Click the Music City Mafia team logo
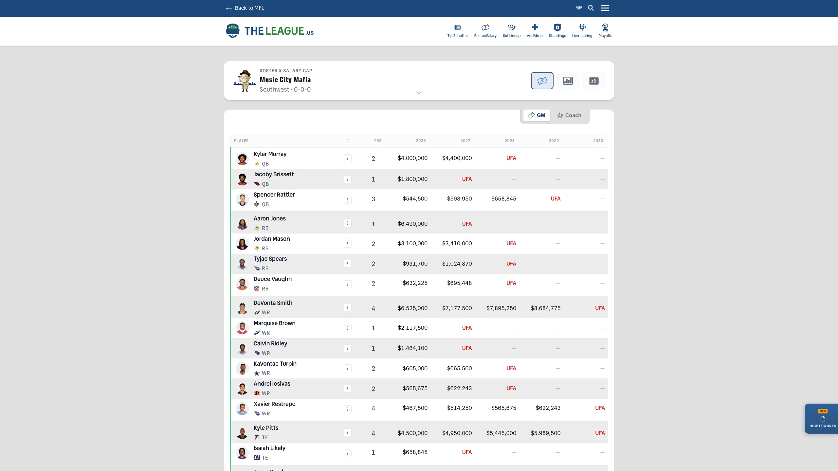 pyautogui.click(x=245, y=80)
